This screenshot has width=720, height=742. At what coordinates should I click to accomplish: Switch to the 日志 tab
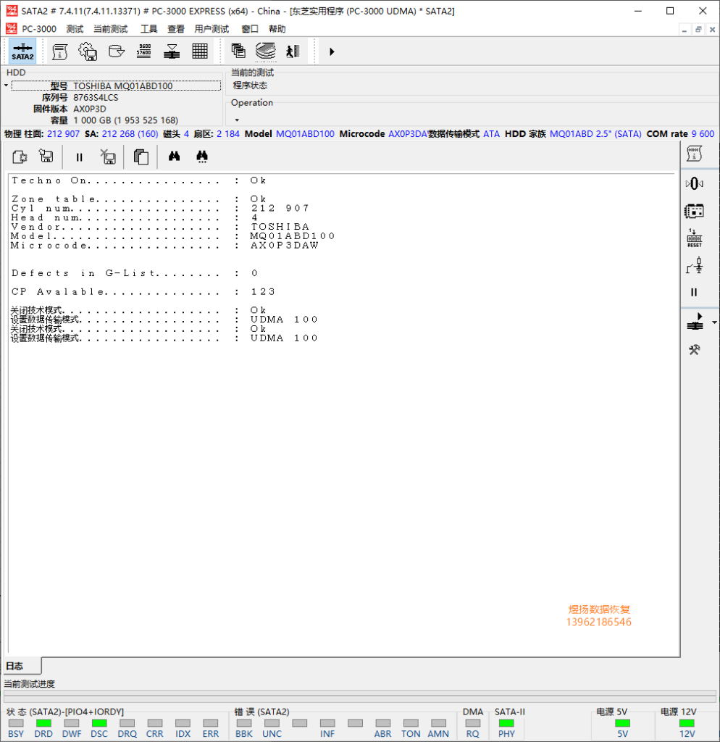pyautogui.click(x=15, y=667)
